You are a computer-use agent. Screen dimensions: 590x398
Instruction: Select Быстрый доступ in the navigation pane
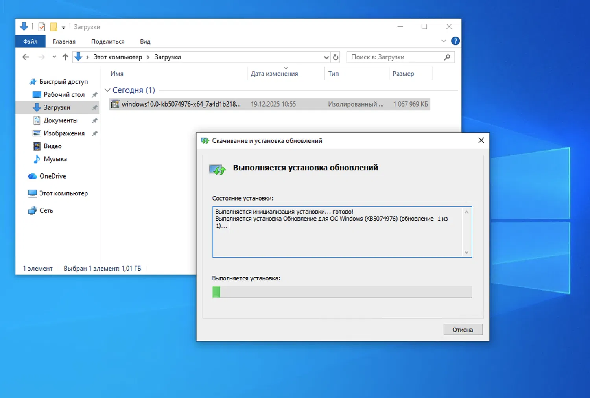pyautogui.click(x=63, y=81)
